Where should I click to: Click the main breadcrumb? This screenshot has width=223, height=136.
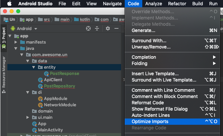point(62,19)
